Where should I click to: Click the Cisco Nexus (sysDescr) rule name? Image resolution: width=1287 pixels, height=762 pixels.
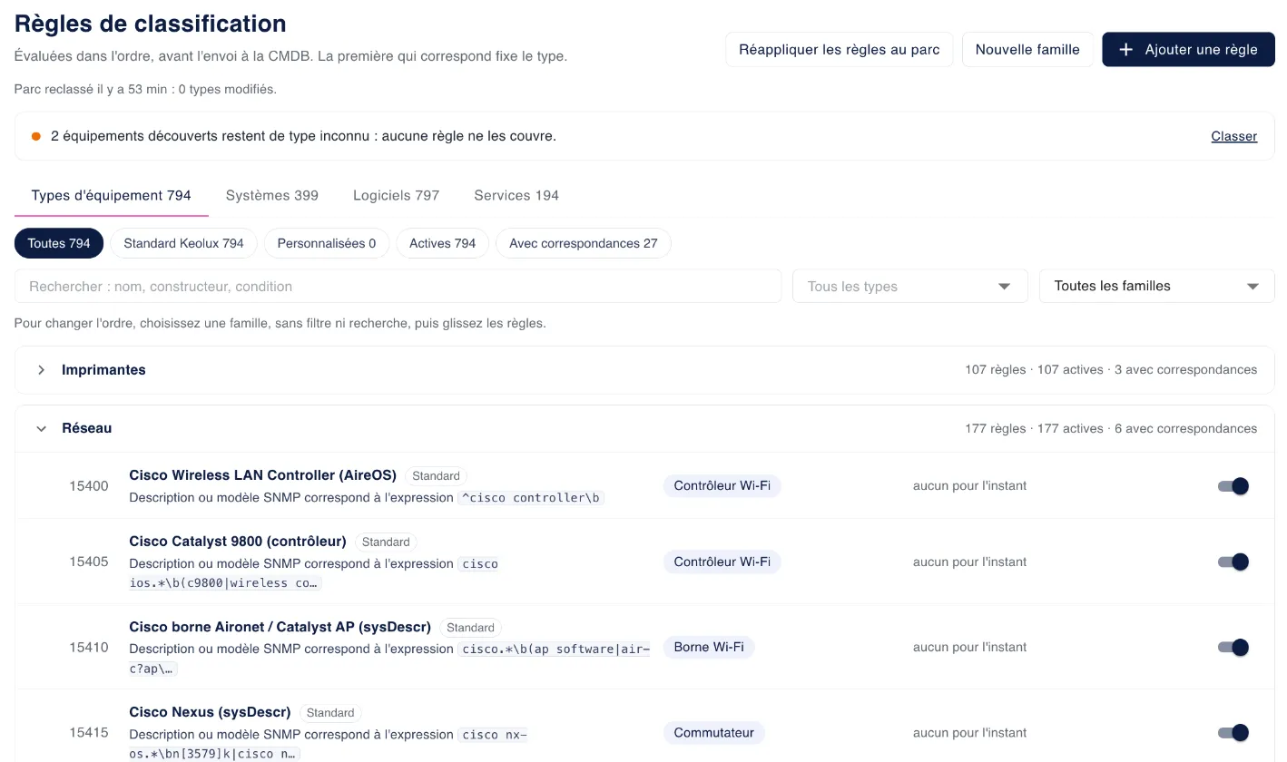(x=210, y=712)
